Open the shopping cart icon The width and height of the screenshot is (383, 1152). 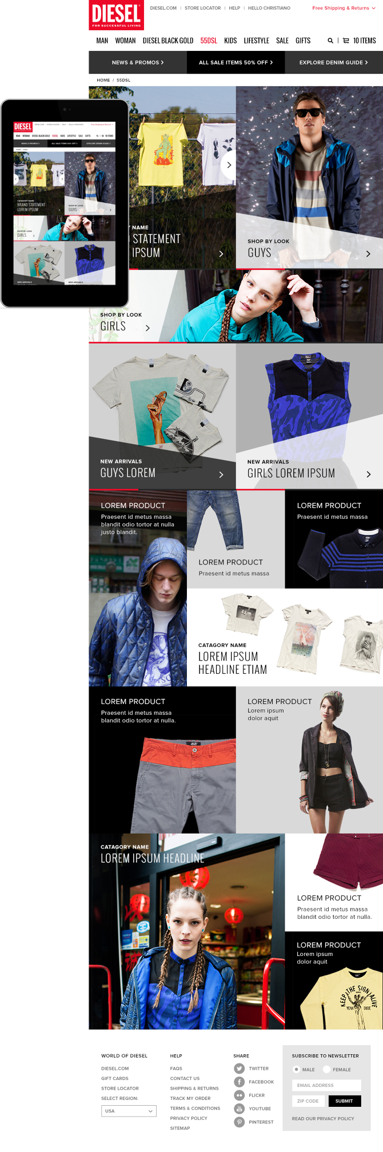(x=346, y=41)
